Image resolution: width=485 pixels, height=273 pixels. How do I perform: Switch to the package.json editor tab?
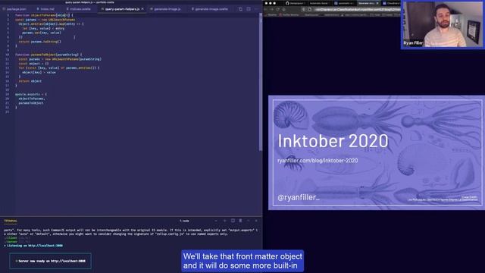coord(15,9)
